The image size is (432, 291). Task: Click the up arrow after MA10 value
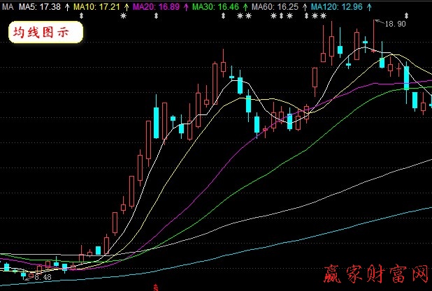pos(126,6)
